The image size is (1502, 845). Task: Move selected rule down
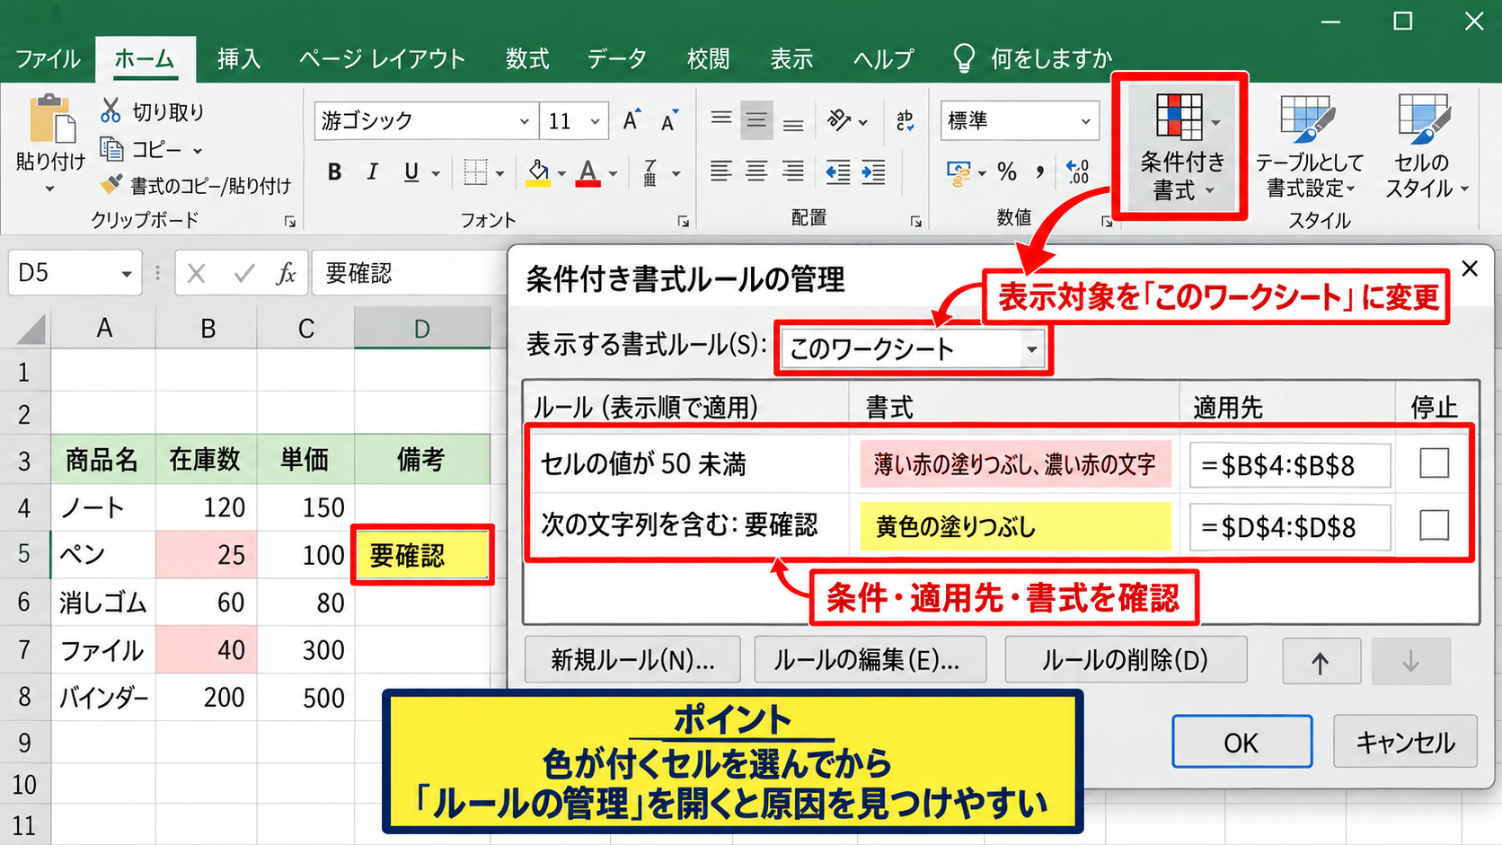[1411, 662]
